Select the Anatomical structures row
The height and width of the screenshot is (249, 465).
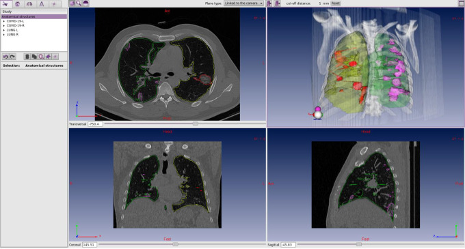pyautogui.click(x=34, y=16)
